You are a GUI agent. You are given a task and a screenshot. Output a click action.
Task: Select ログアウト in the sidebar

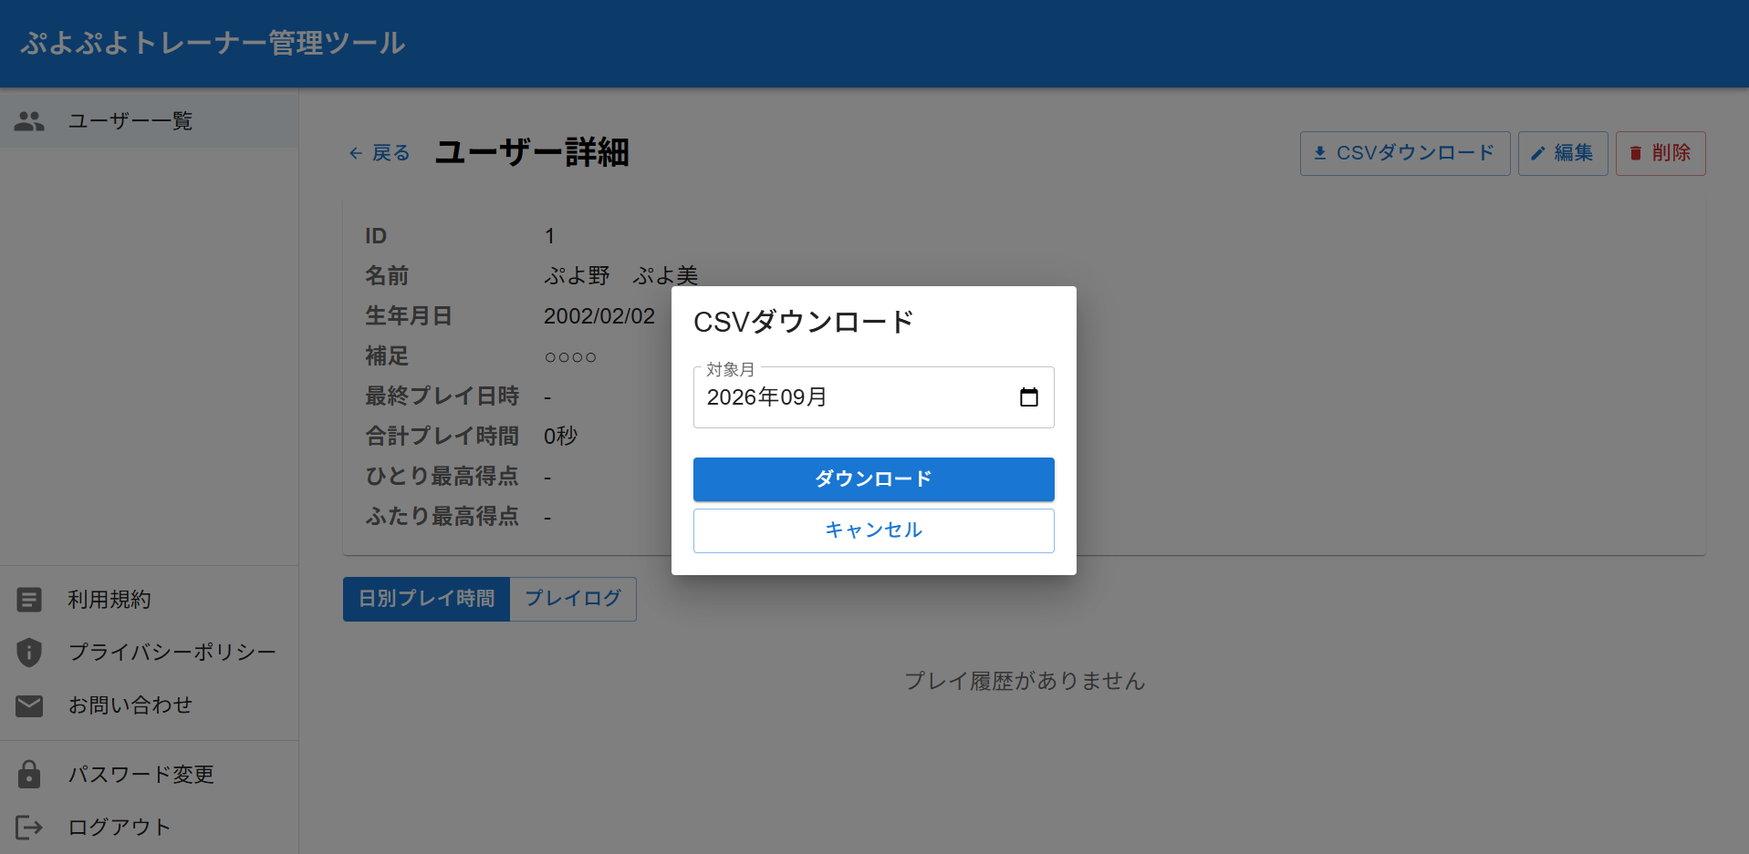[x=150, y=828]
